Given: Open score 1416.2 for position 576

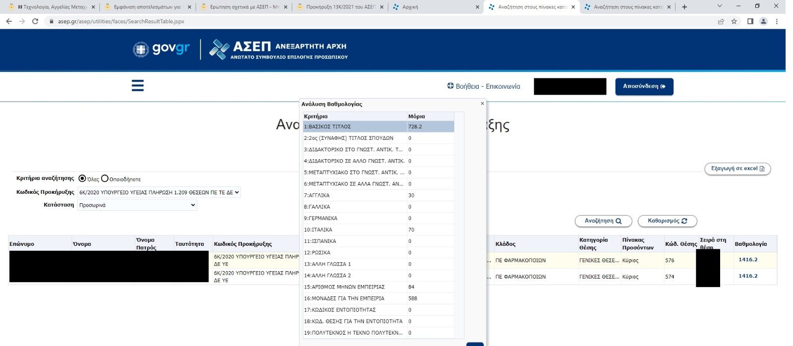Looking at the screenshot, I should click(748, 260).
